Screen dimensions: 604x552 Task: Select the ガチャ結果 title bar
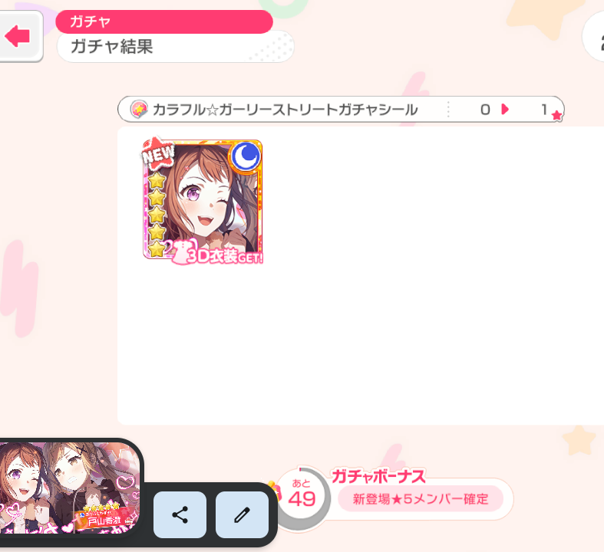click(x=175, y=47)
